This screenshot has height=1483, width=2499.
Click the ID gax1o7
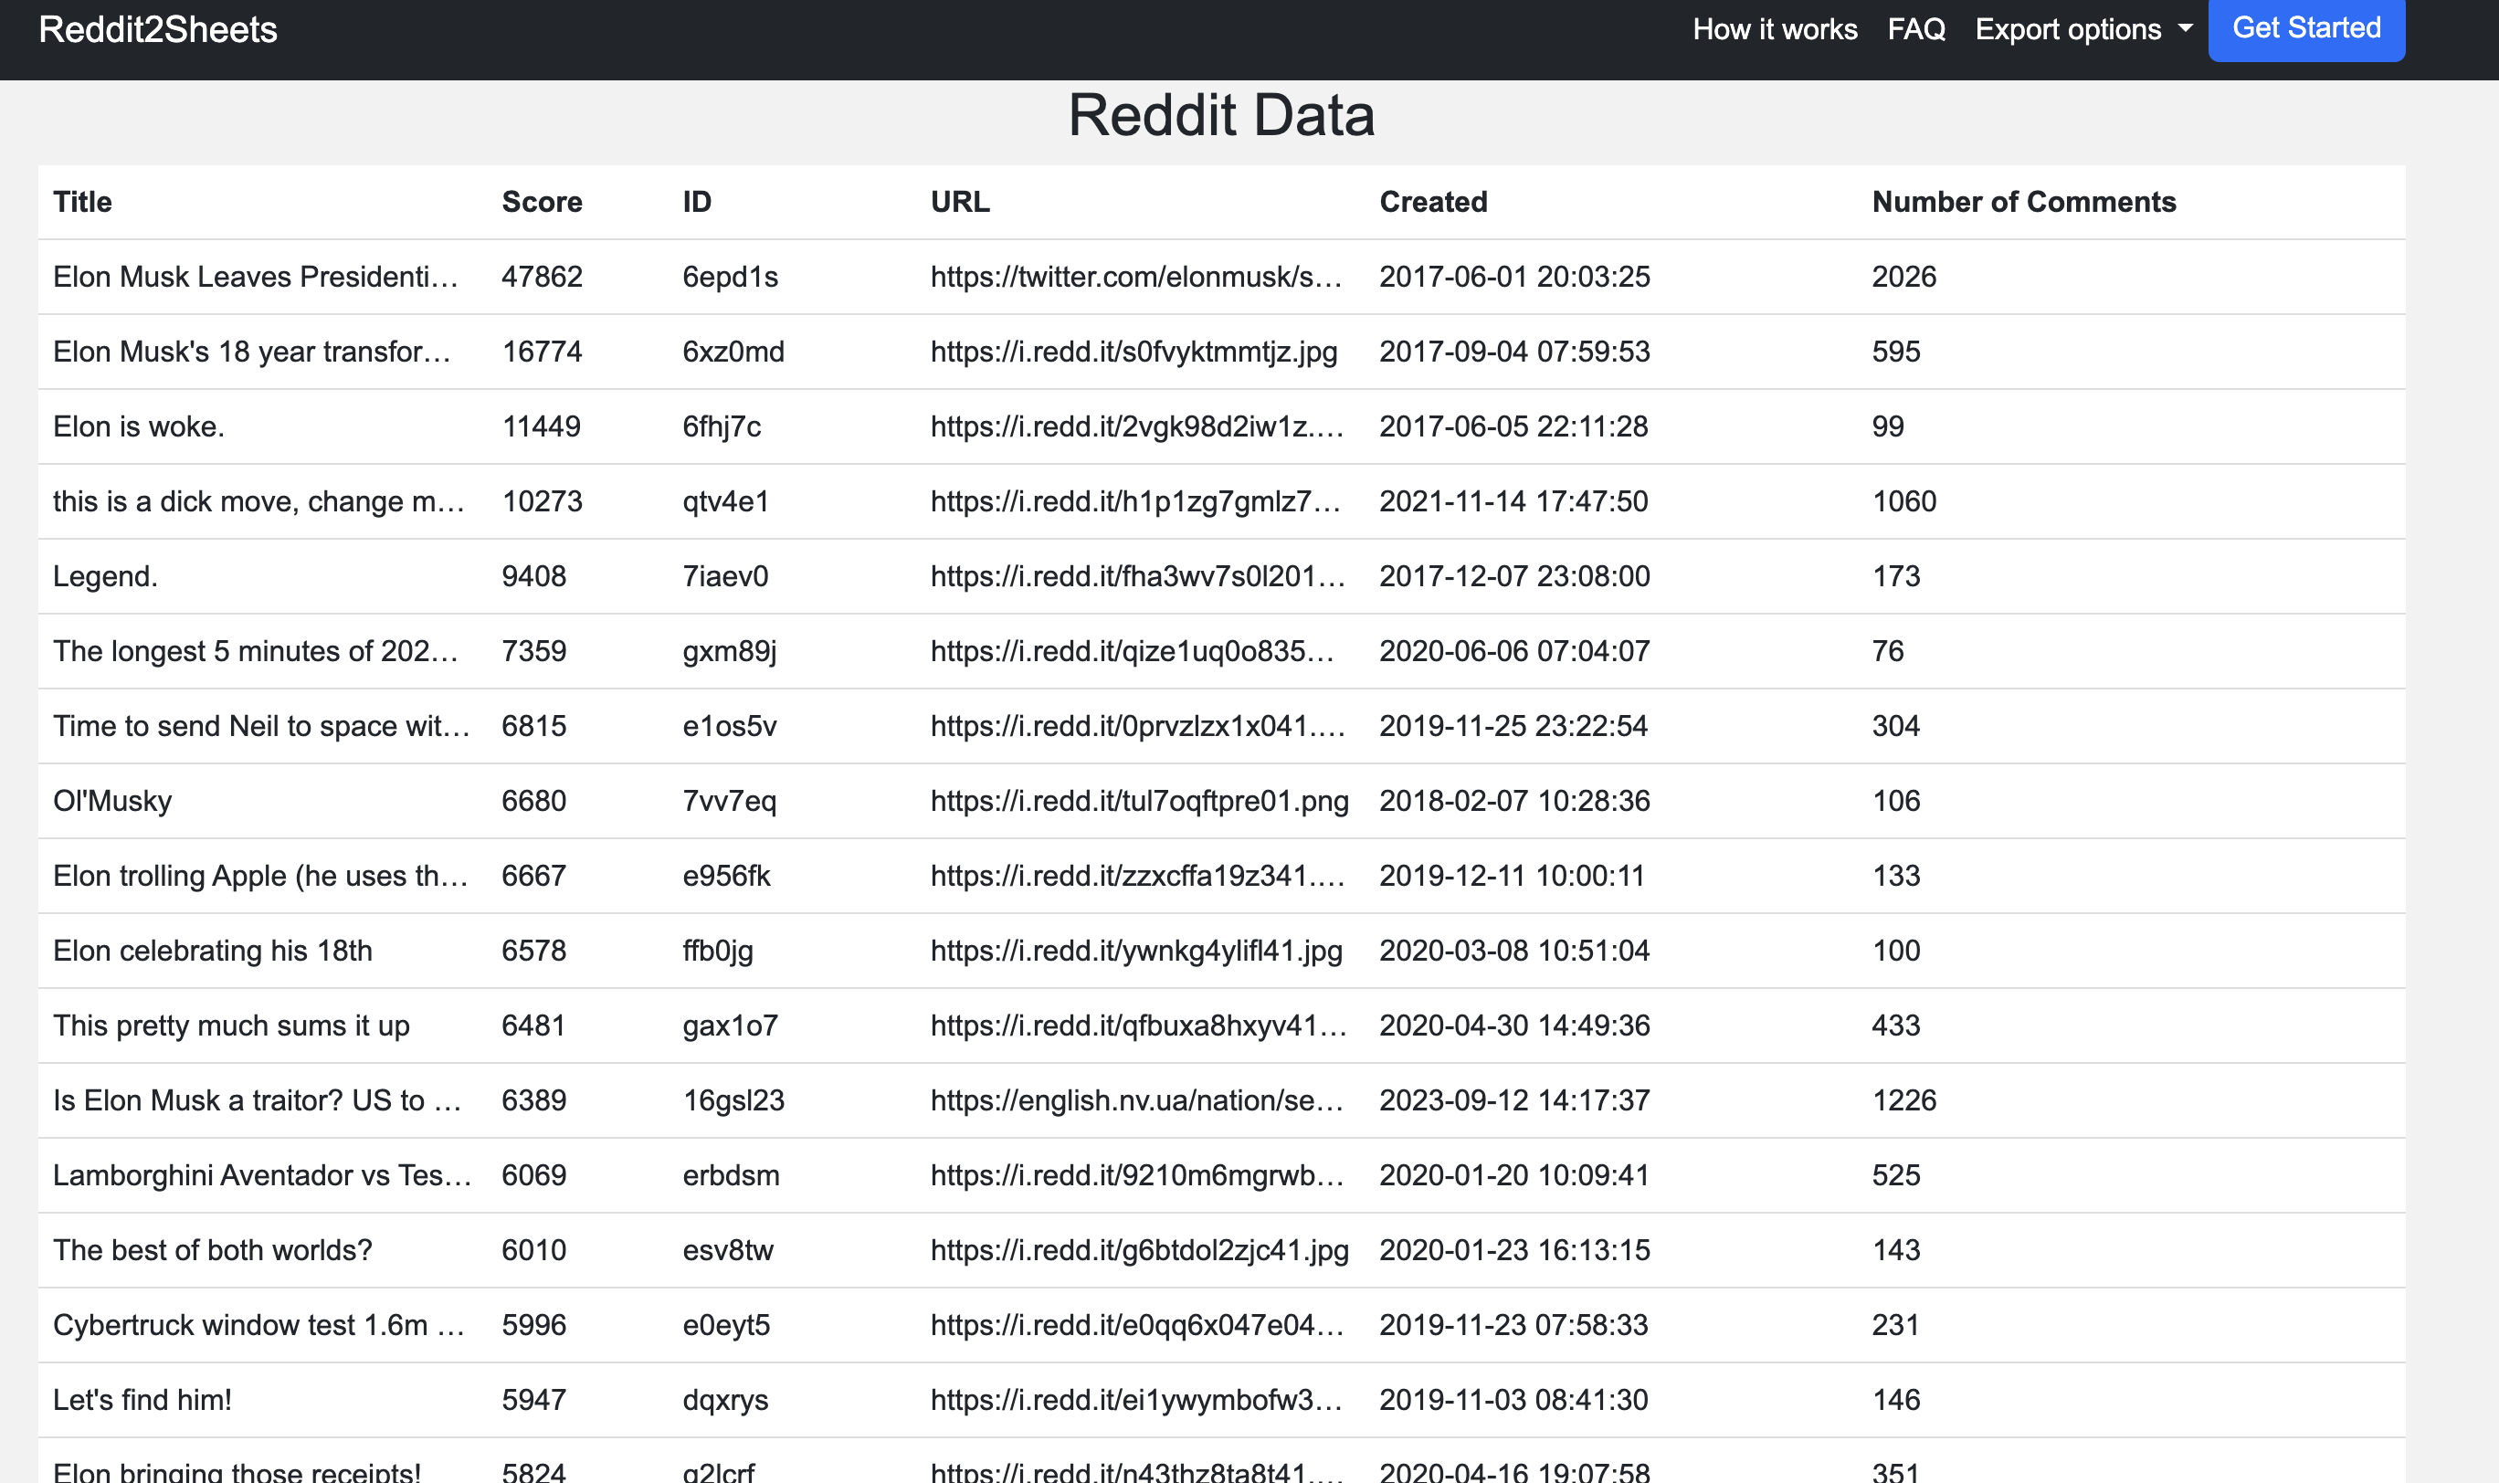click(730, 1026)
